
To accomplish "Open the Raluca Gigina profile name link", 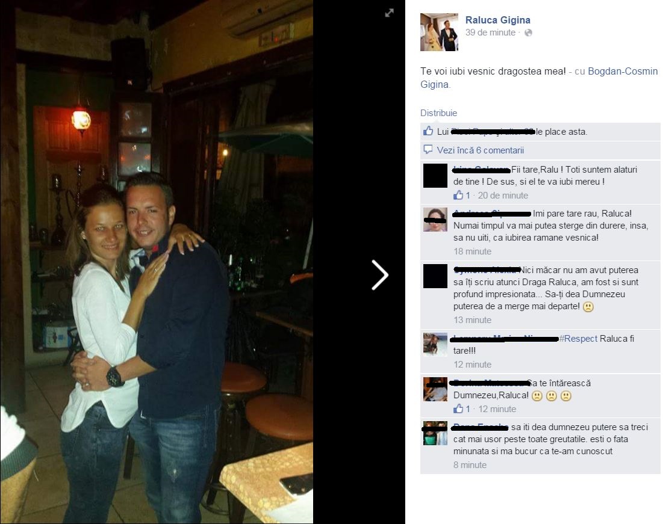I will pyautogui.click(x=497, y=20).
